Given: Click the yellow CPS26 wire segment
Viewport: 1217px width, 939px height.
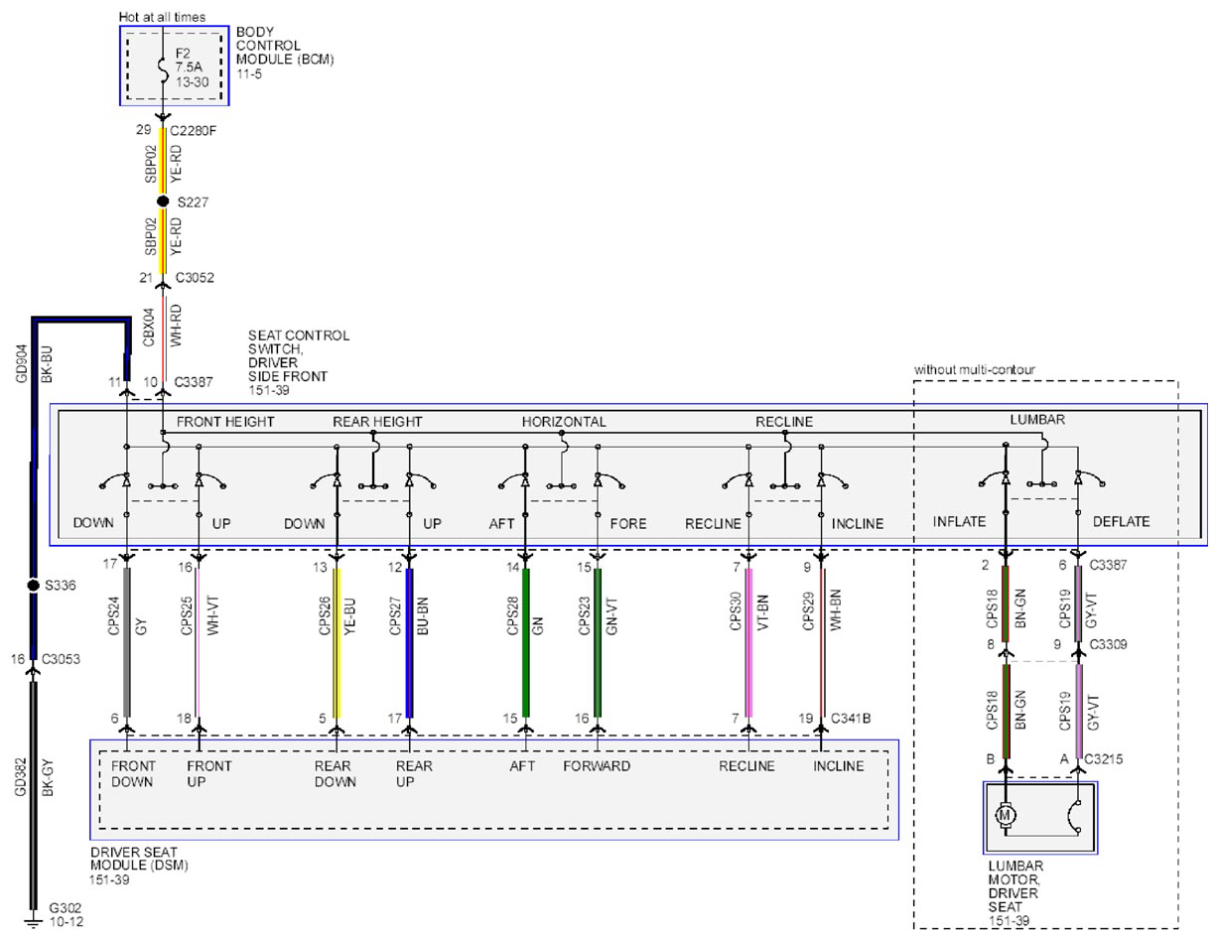Looking at the screenshot, I should pyautogui.click(x=338, y=642).
